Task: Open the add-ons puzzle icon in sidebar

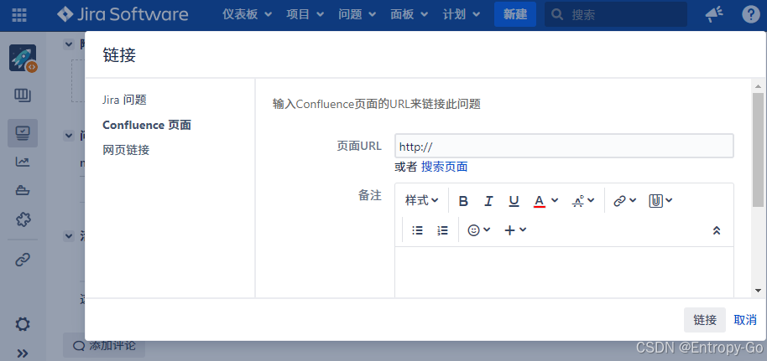Action: click(x=23, y=219)
